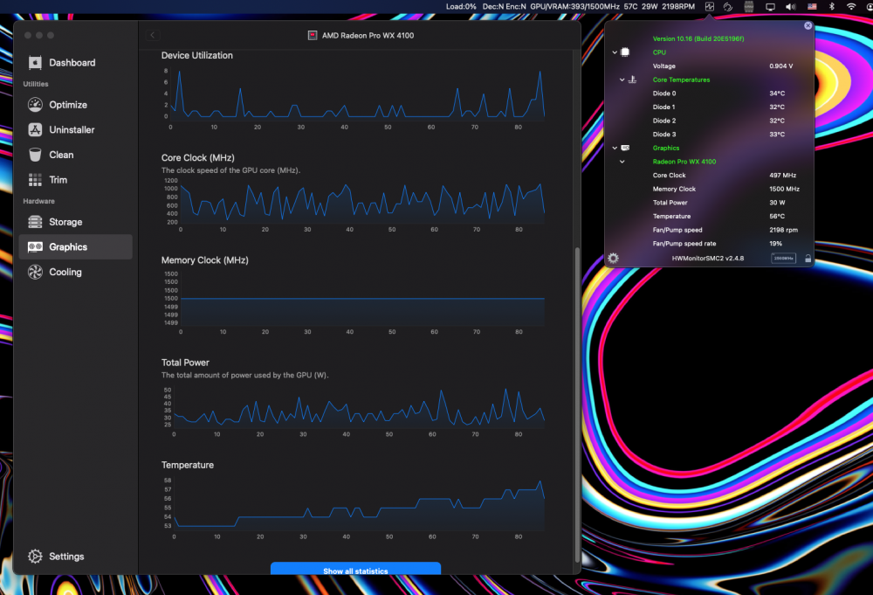Collapse the Radeon Pro WX 4100 chevron
This screenshot has width=873, height=595.
622,162
